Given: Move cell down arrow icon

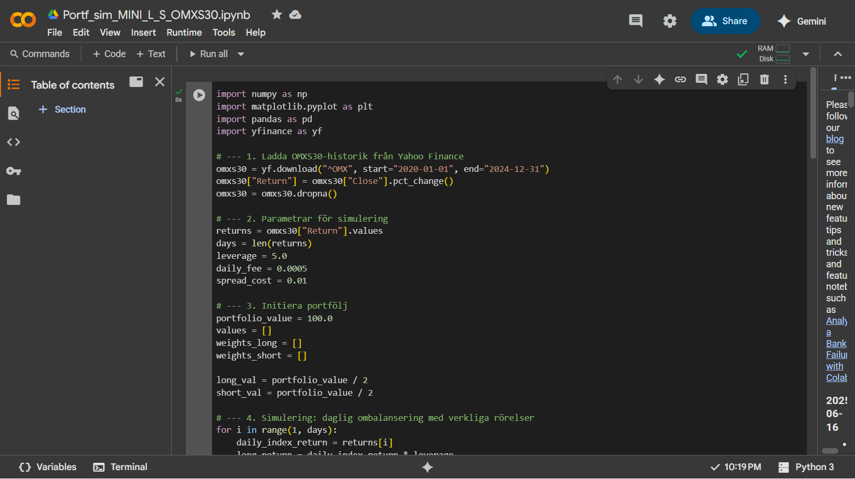Looking at the screenshot, I should pos(638,79).
